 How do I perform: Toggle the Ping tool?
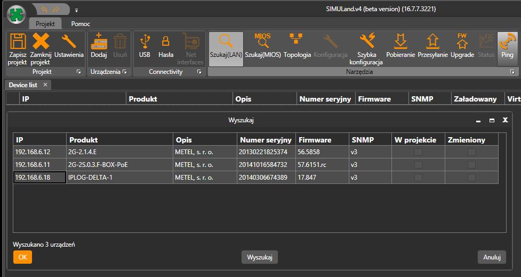coord(507,49)
